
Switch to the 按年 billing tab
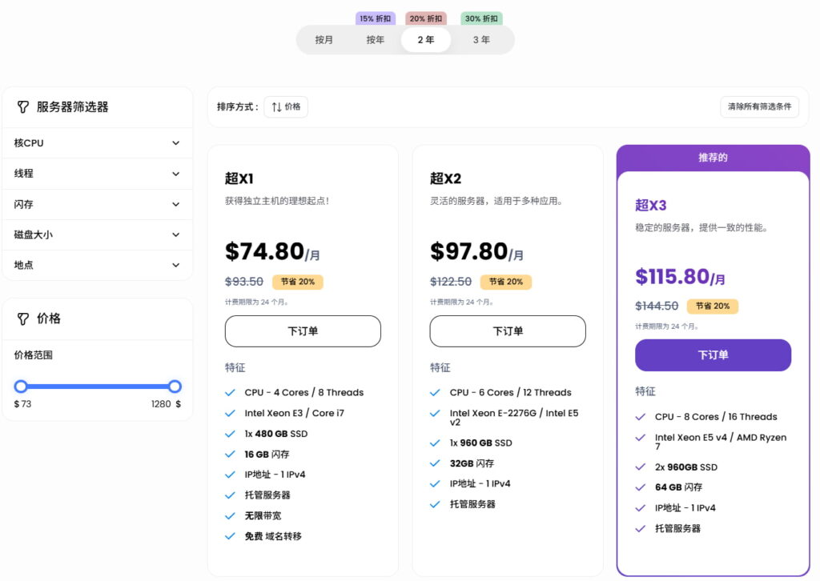(375, 39)
